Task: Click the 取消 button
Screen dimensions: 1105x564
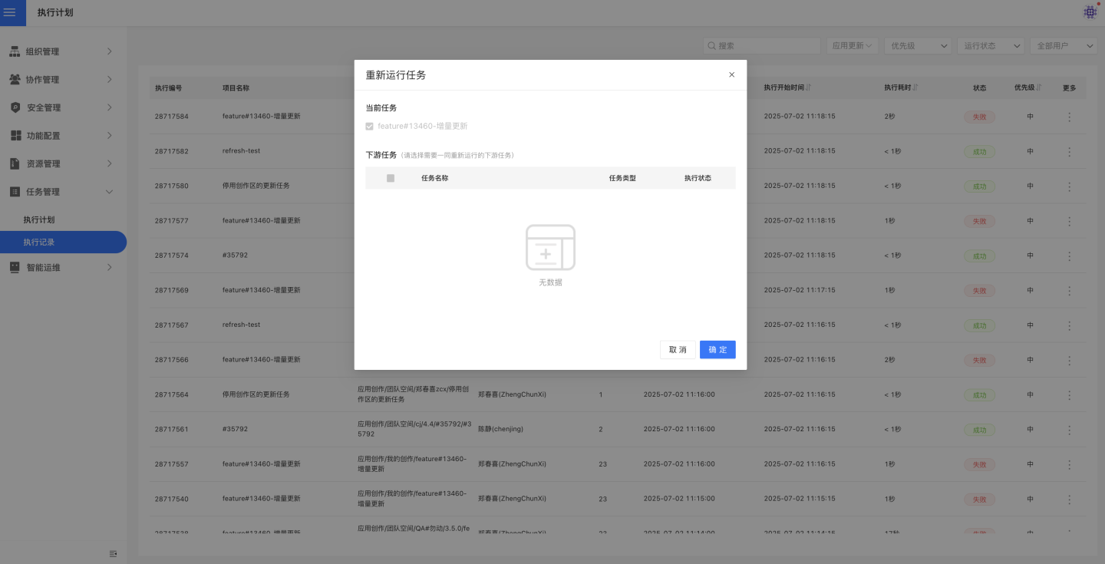Action: tap(678, 350)
